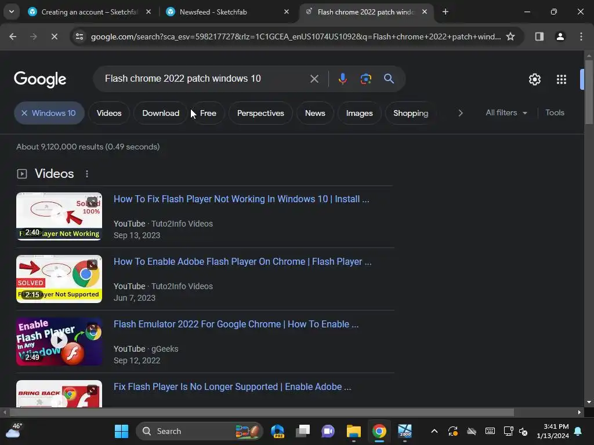The image size is (594, 445).
Task: Select the Download filter chip
Action: tap(161, 113)
